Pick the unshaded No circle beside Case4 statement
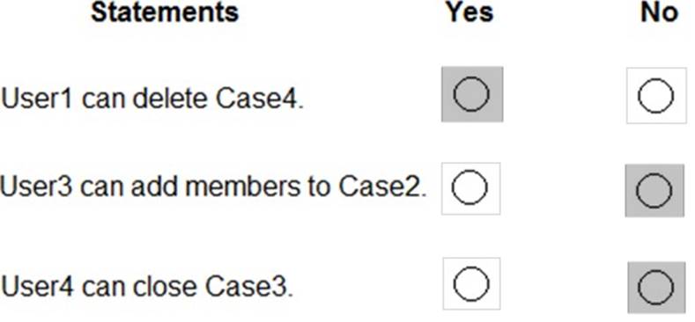The width and height of the screenshot is (695, 322). [656, 95]
